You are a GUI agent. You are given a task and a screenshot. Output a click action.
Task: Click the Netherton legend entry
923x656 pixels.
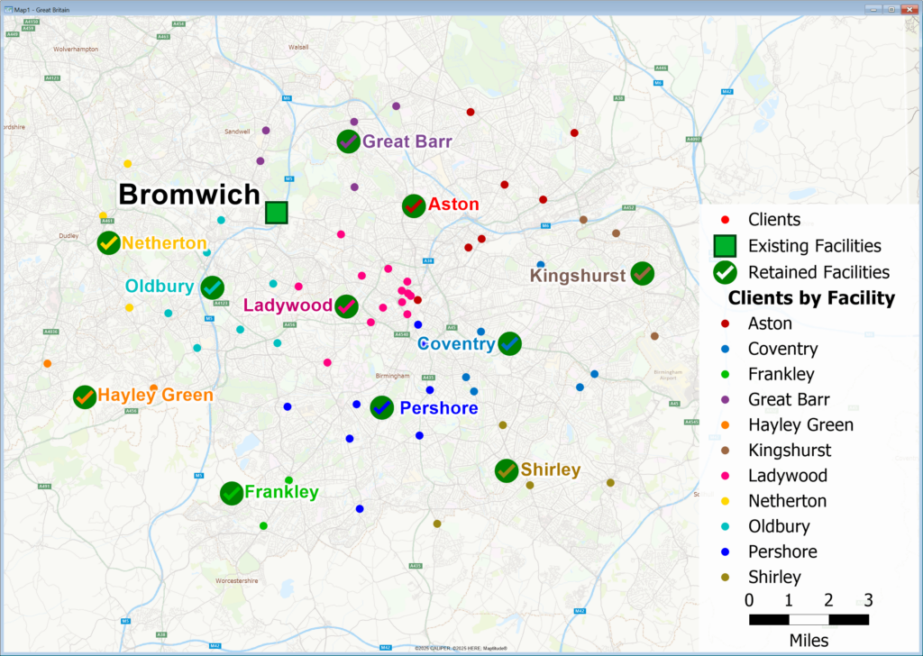787,501
